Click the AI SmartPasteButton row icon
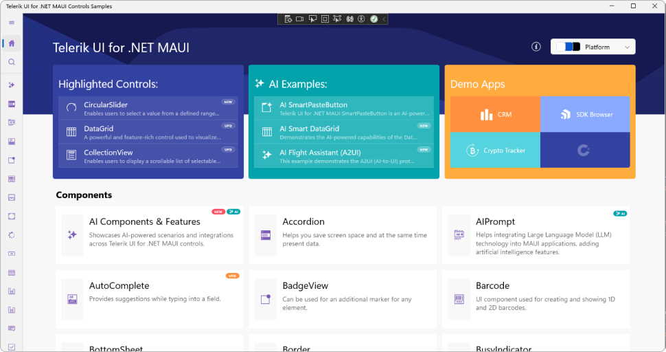 tap(266, 108)
